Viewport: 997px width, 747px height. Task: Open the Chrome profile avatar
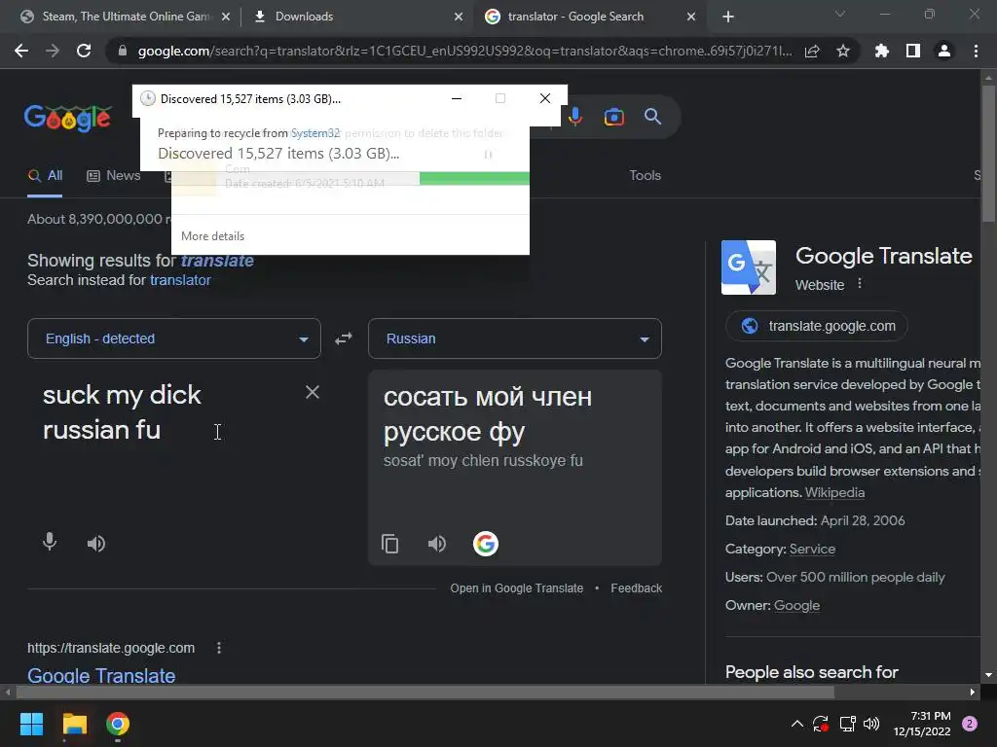click(x=944, y=51)
